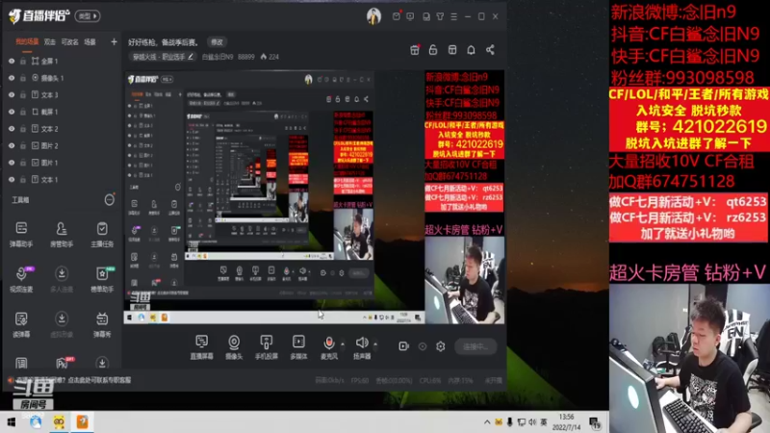Image resolution: width=770 pixels, height=433 pixels.
Task: Toggle visibility of 文本 1 source
Action: point(12,180)
